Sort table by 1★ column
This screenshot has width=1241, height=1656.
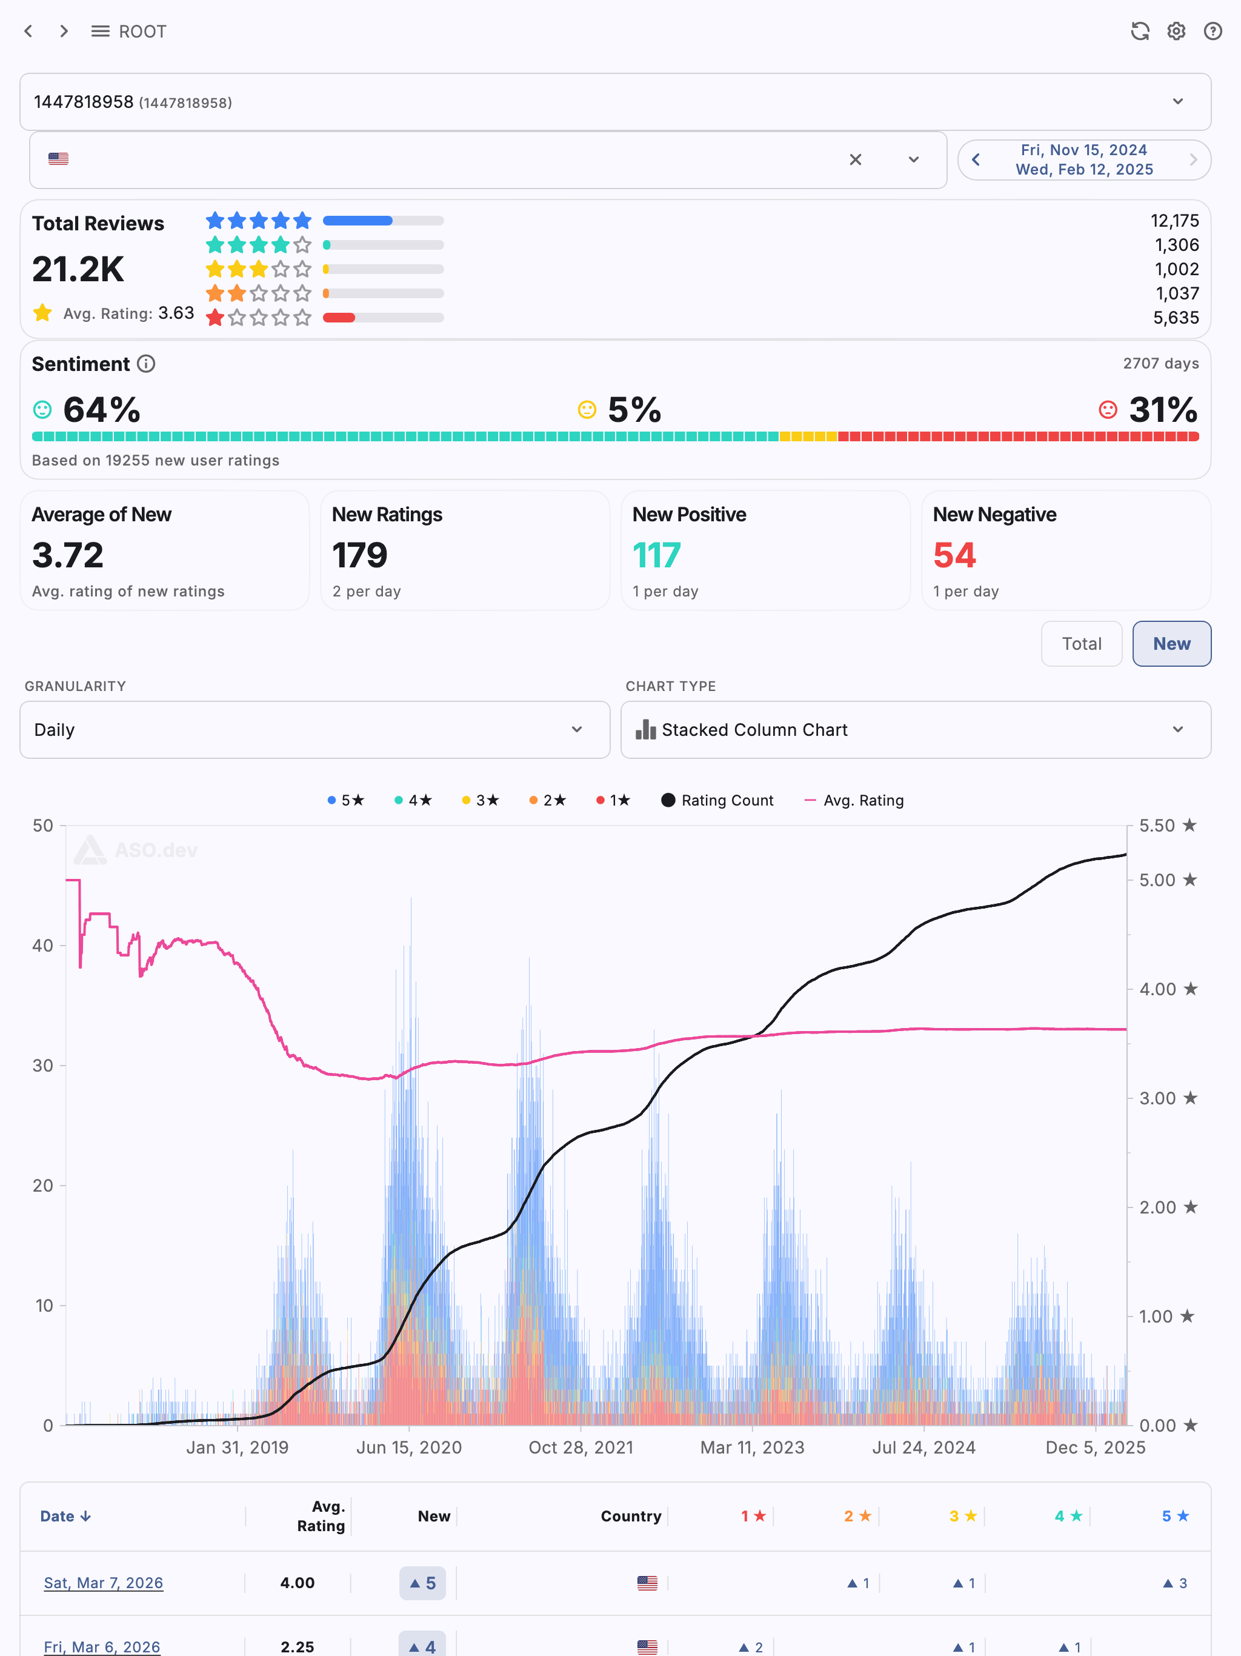click(x=753, y=1516)
